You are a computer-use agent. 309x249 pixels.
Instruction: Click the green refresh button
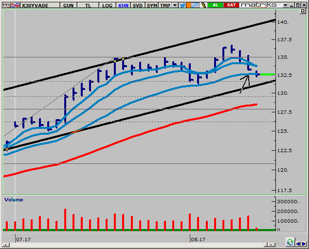290,242
